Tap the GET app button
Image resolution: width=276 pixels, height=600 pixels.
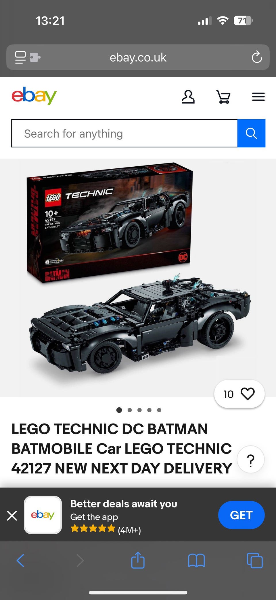tap(241, 515)
